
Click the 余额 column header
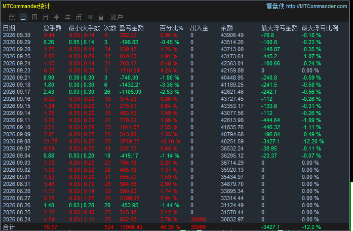click(227, 28)
